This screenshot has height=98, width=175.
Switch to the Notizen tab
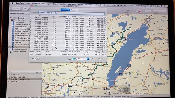tap(74, 10)
